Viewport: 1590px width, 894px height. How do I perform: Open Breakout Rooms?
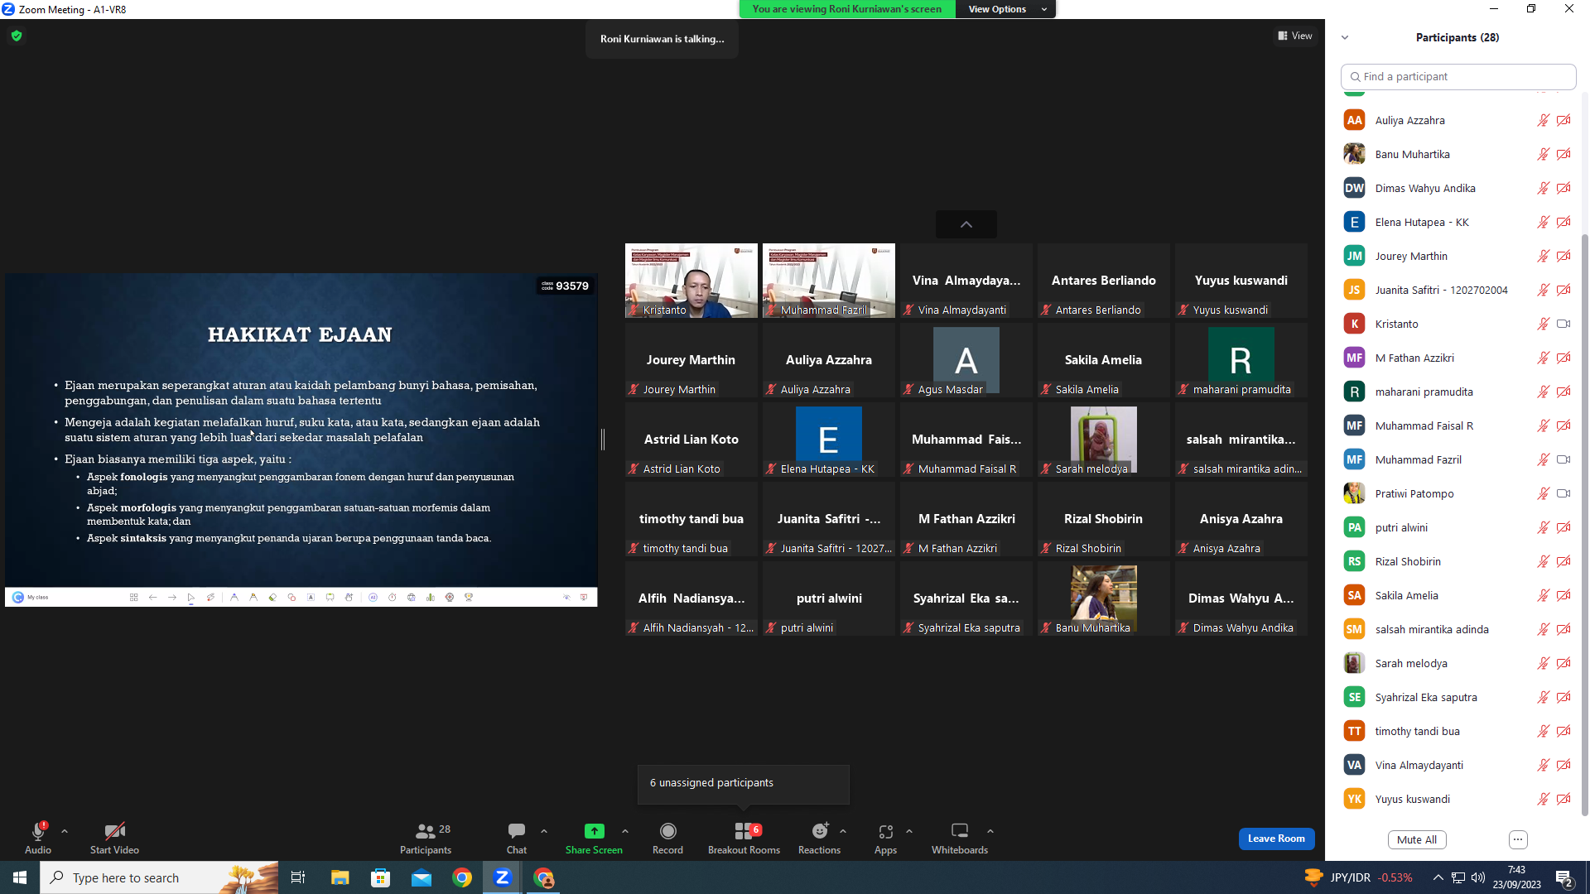point(744,838)
